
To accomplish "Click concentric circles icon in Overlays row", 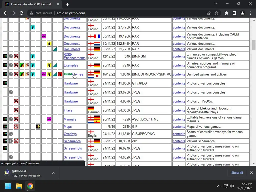I will coord(11,134).
